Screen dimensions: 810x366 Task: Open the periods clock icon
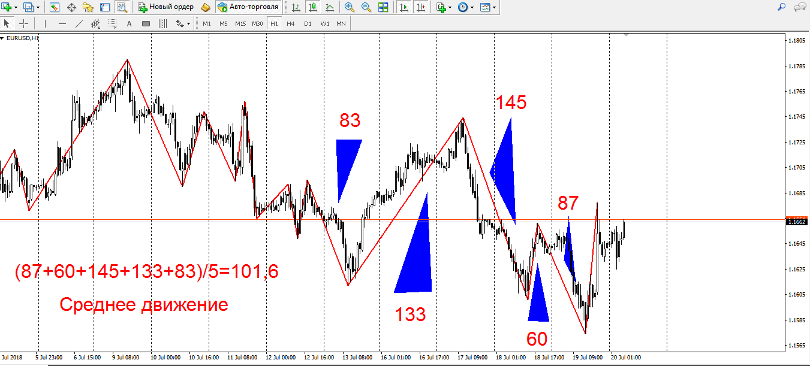coord(462,7)
